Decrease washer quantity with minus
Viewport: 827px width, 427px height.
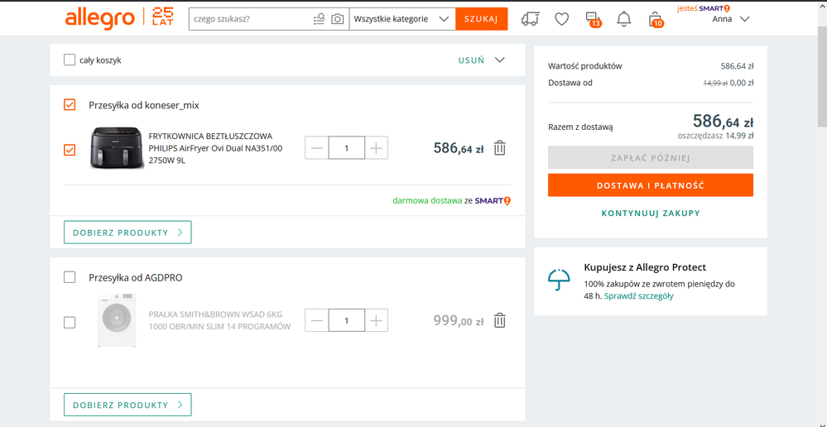(317, 320)
